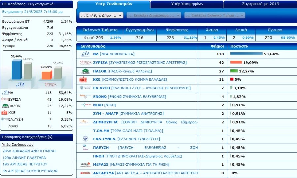The width and height of the screenshot is (297, 178).
Task: Click update time 21/5/2023 7:46:00 μμ
Action: (43, 12)
